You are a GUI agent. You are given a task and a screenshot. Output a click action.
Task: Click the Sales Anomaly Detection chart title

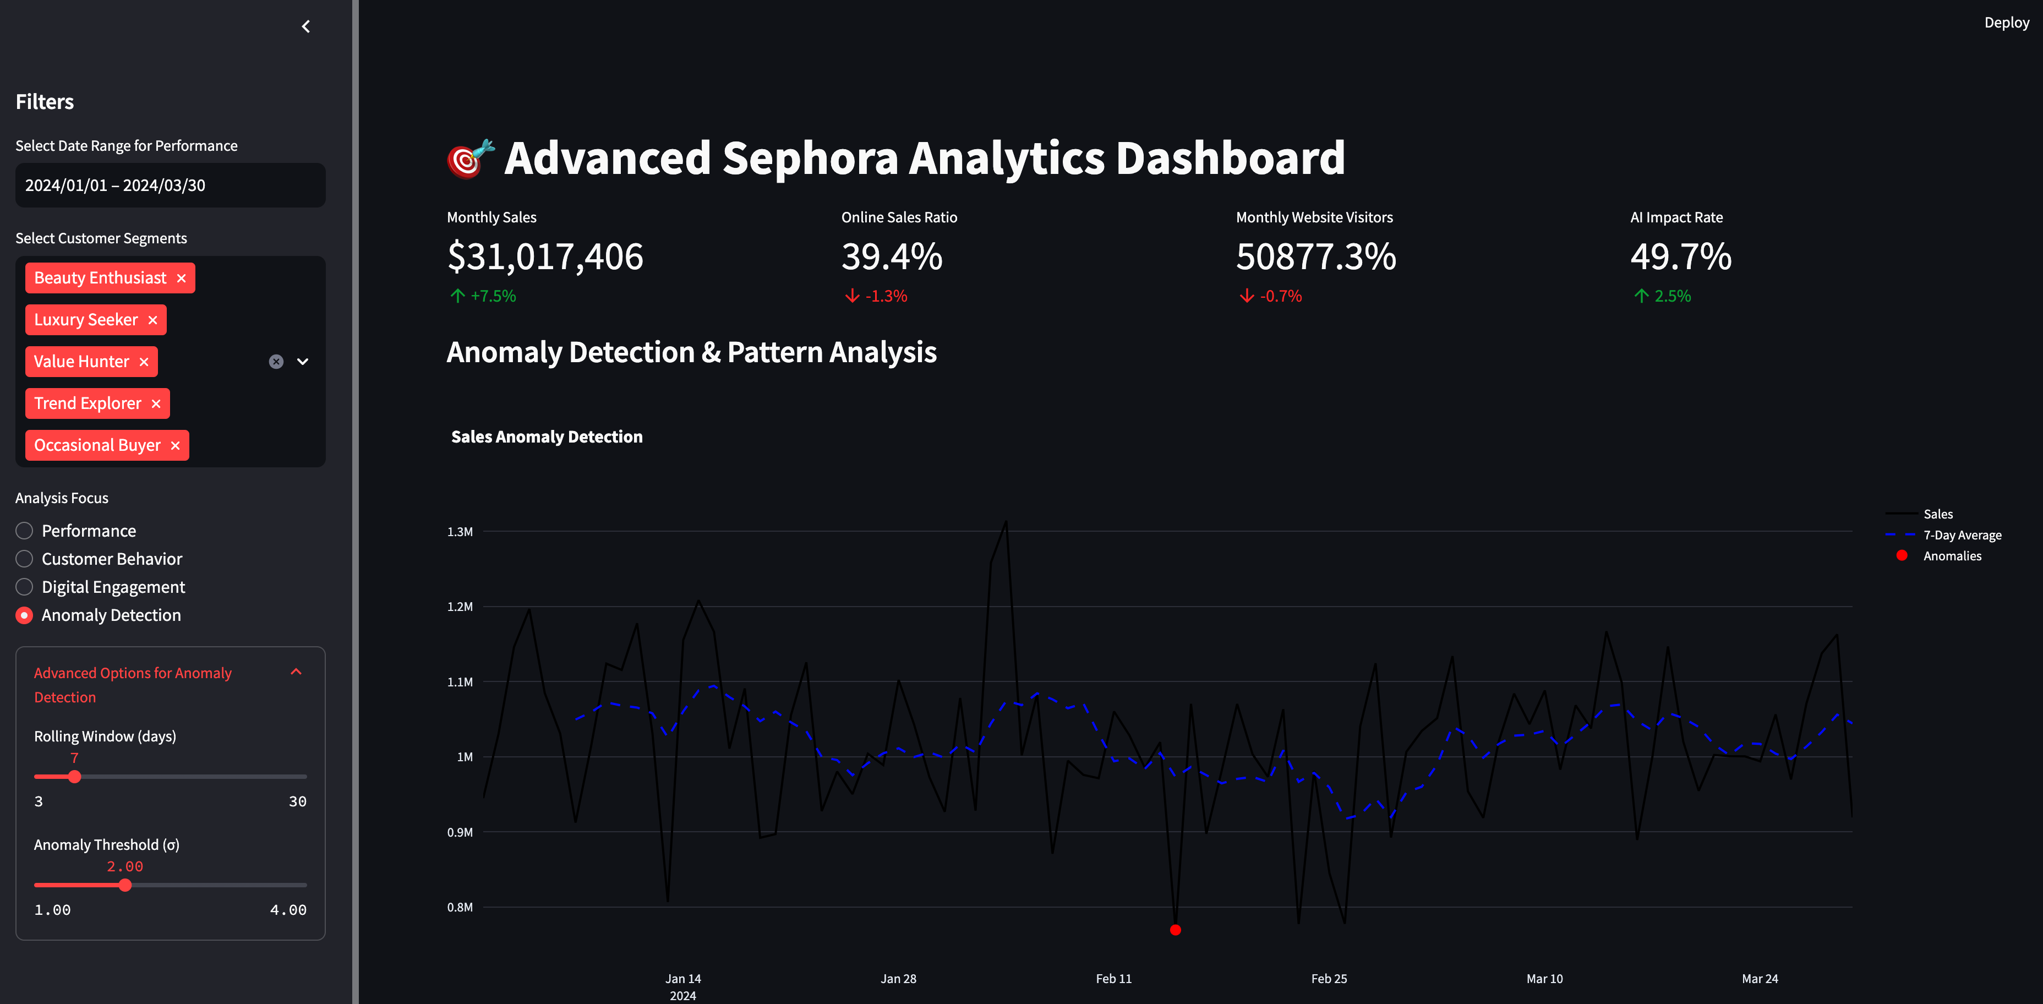pyautogui.click(x=547, y=437)
